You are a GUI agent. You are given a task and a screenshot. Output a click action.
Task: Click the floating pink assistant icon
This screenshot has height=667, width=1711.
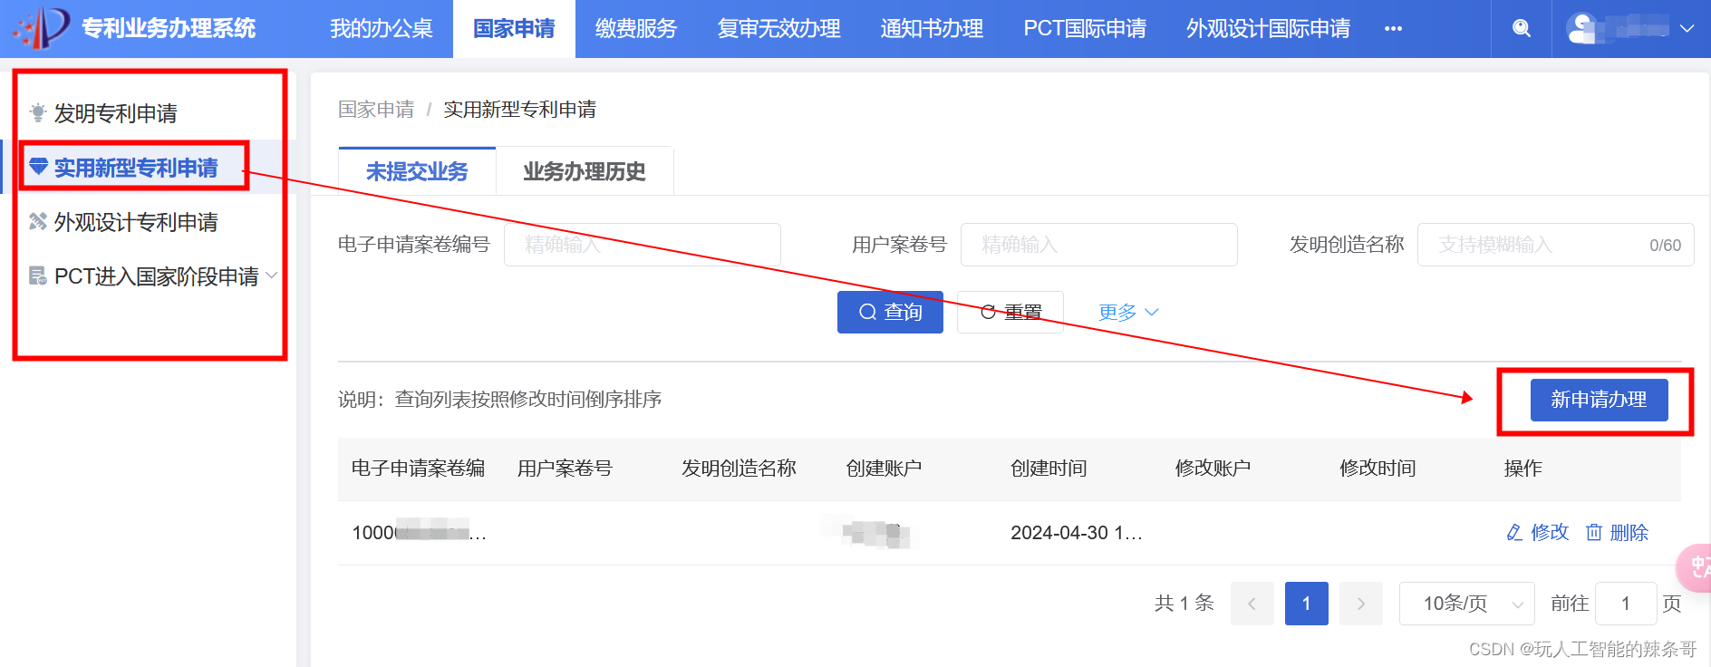point(1695,567)
